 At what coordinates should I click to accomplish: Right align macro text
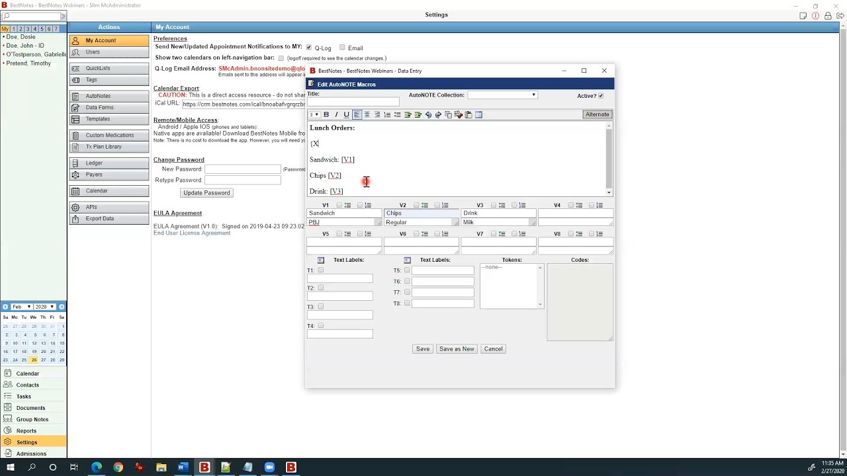[x=377, y=114]
